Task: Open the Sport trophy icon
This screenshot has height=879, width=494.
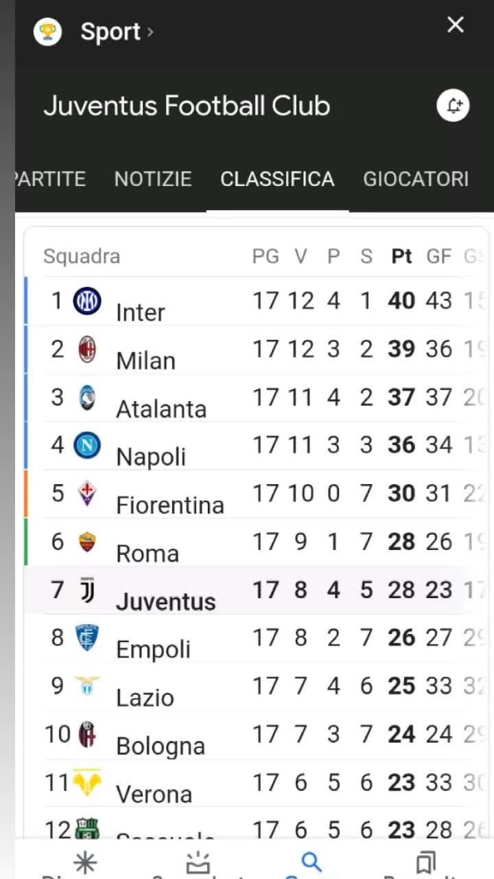Action: coord(47,31)
